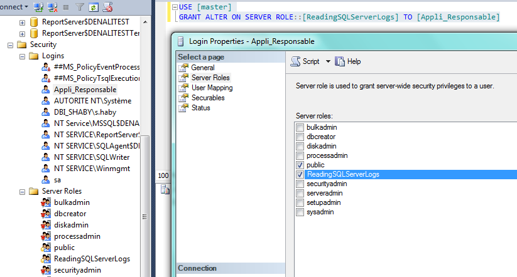Collapse the Logins folder node
The image size is (517, 277).
click(x=22, y=56)
